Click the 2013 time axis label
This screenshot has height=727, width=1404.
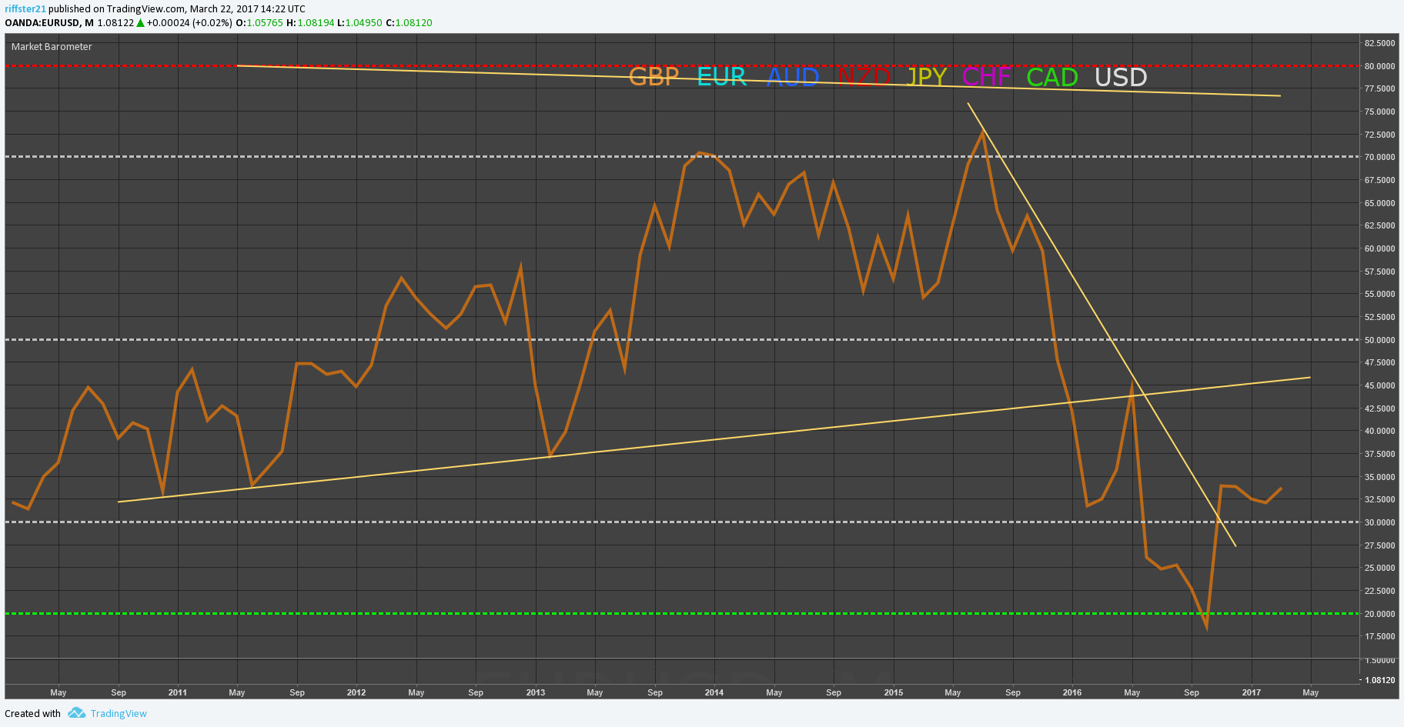coord(536,692)
